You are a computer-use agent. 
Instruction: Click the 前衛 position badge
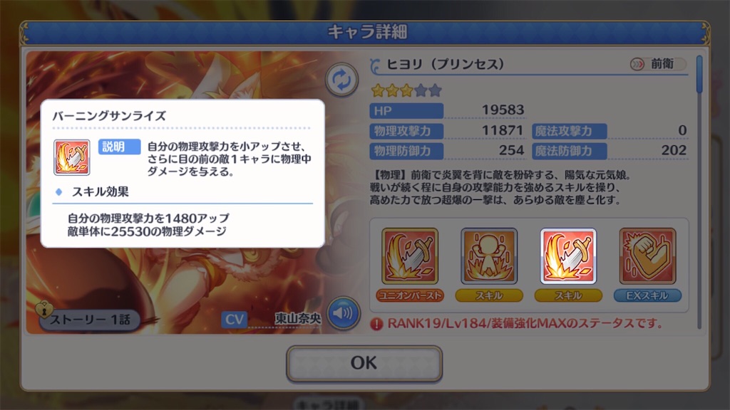click(658, 64)
